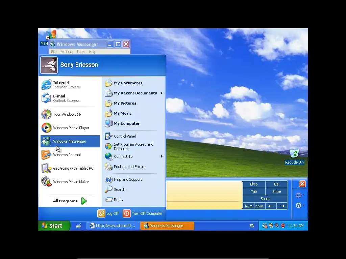Click Tablet PC Input Panel taskbar icon
This screenshot has height=259, width=346.
tap(78, 226)
